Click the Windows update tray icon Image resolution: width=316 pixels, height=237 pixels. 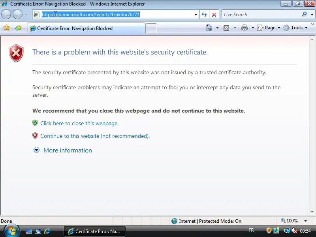click(276, 231)
